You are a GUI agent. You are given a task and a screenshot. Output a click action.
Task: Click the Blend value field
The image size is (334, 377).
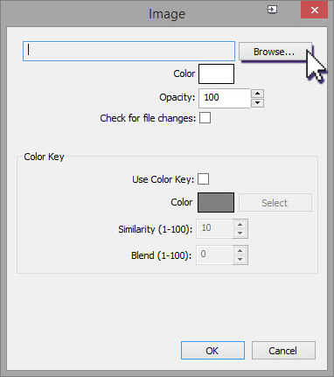point(214,255)
